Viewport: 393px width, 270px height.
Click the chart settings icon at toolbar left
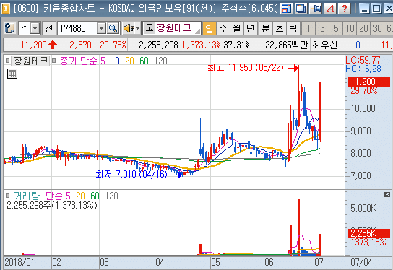coord(10,28)
